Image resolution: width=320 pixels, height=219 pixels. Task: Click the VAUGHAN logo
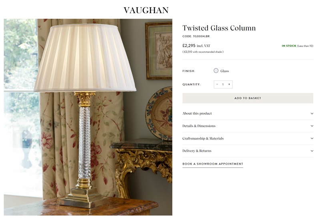point(146,10)
